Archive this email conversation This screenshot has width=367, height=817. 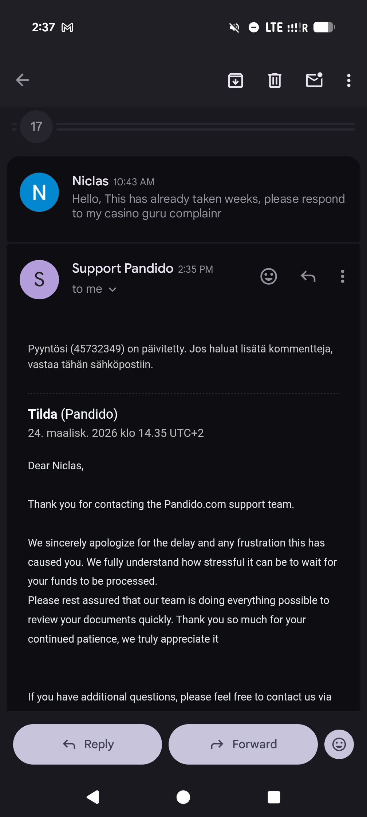coord(236,80)
